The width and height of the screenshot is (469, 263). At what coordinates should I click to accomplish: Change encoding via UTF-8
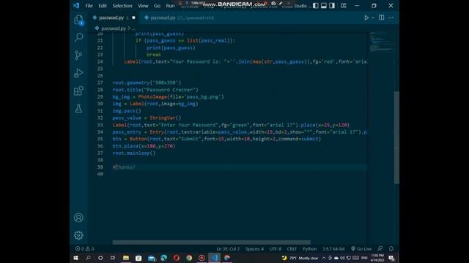pos(276,248)
